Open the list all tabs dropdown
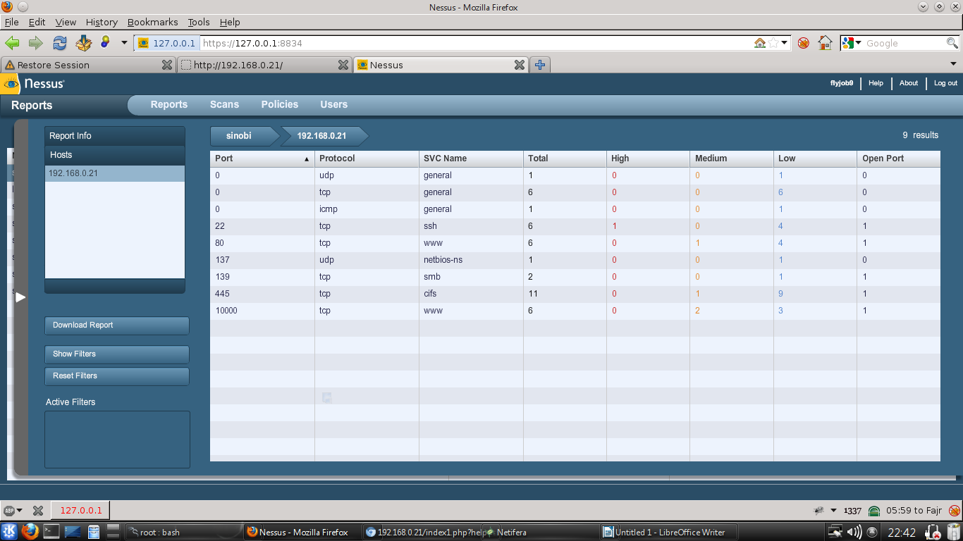Screen dimensions: 963x541 coord(955,65)
